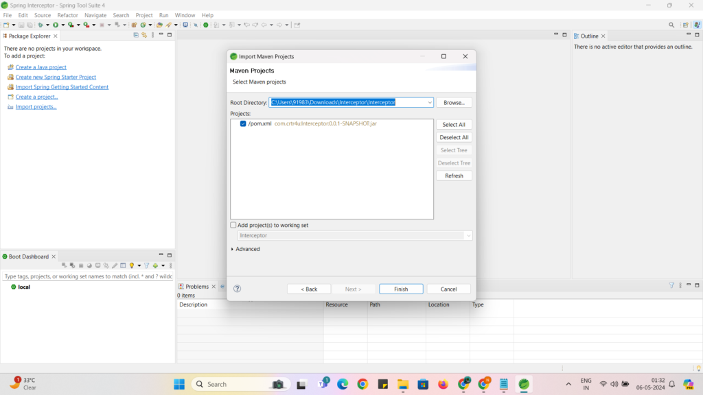This screenshot has height=395, width=703.
Task: Open the Root Directory dropdown arrow
Action: (x=430, y=103)
